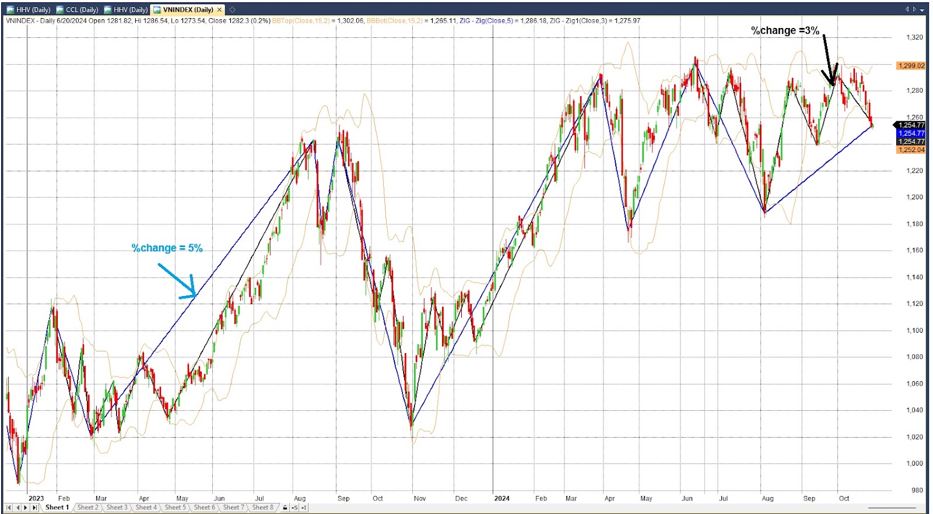Click the BBBot(Close,15,2) indicator label
The height and width of the screenshot is (514, 933).
pyautogui.click(x=395, y=20)
